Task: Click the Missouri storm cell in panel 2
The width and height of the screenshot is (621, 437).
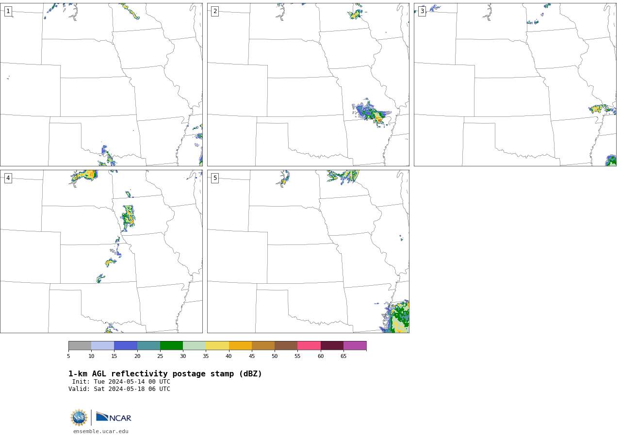Action: tap(372, 113)
